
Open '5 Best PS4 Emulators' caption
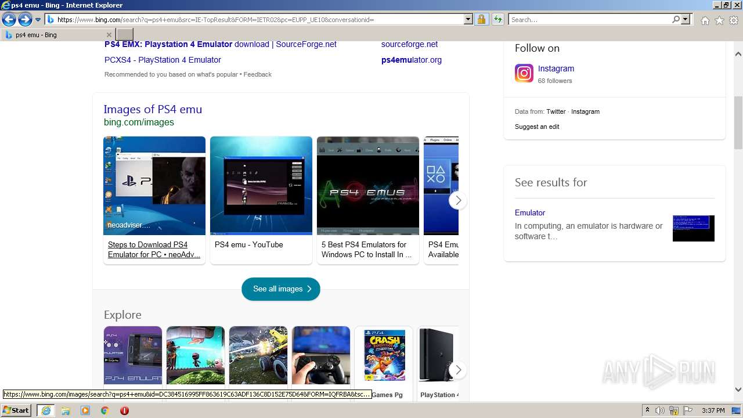coord(366,250)
